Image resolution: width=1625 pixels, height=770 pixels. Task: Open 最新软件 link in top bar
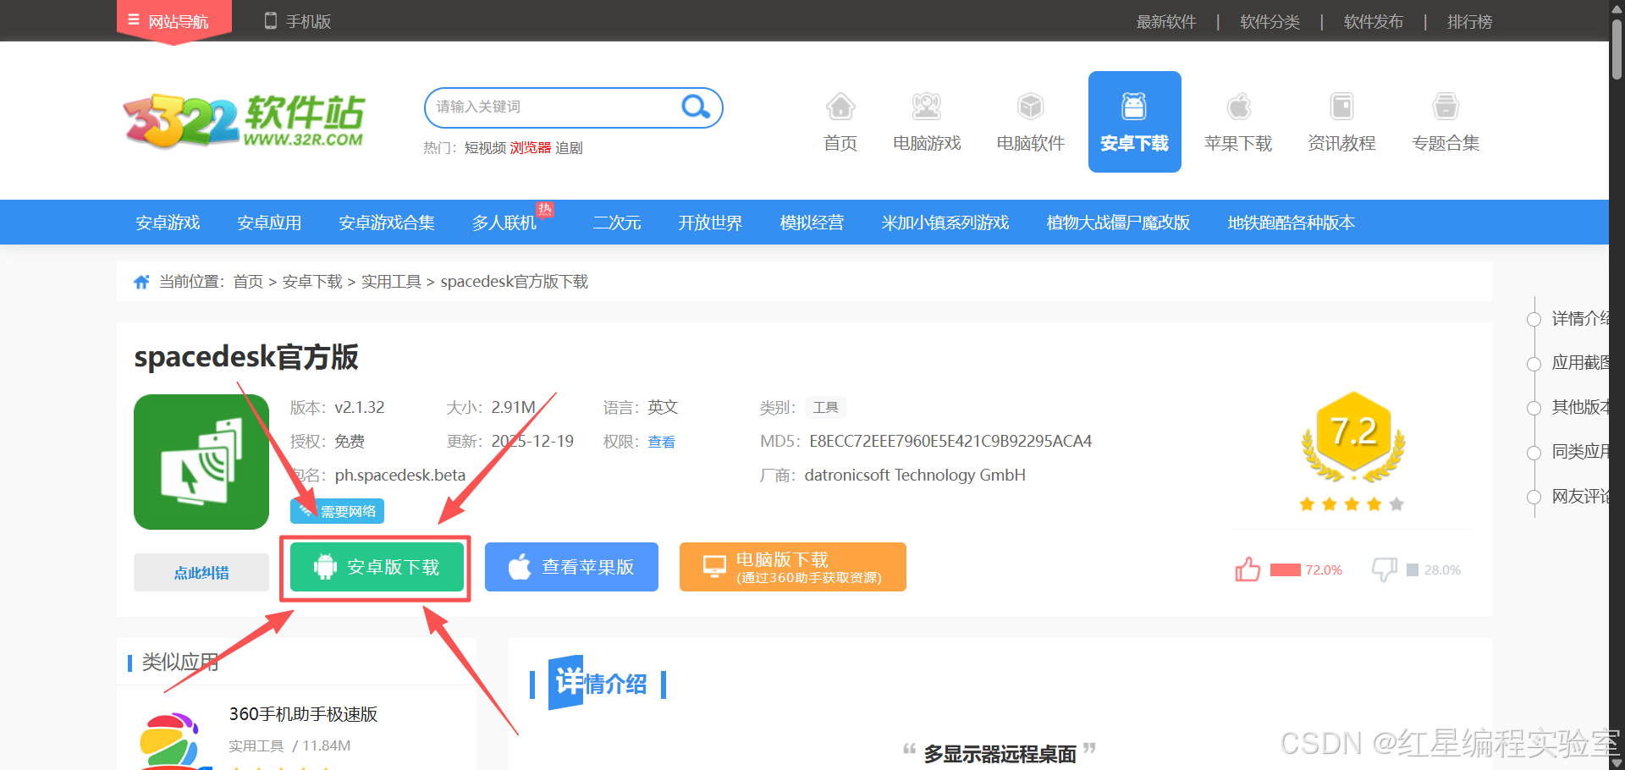[x=1165, y=22]
